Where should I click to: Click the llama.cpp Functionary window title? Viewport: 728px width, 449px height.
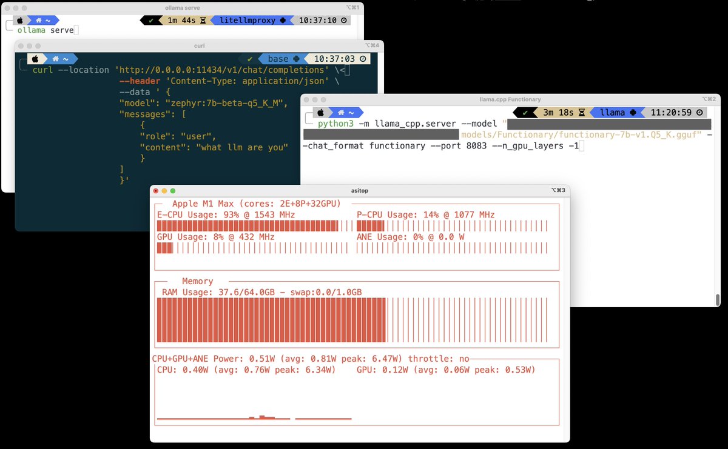tap(510, 99)
